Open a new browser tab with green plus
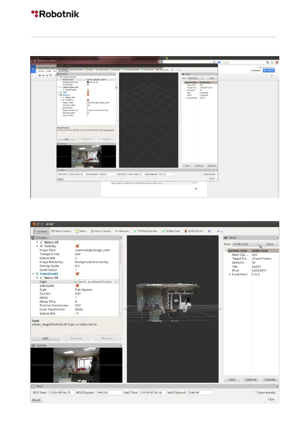The image size is (308, 436). pyautogui.click(x=167, y=58)
